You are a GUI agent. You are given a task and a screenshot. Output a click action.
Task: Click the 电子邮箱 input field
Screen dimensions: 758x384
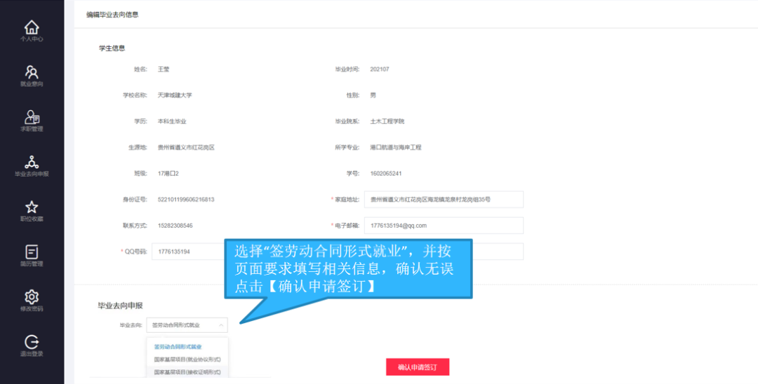pos(443,226)
